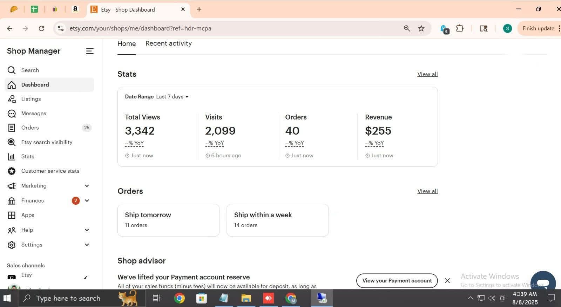This screenshot has height=307, width=561.
Task: Click the Listings icon in sidebar
Action: click(12, 99)
